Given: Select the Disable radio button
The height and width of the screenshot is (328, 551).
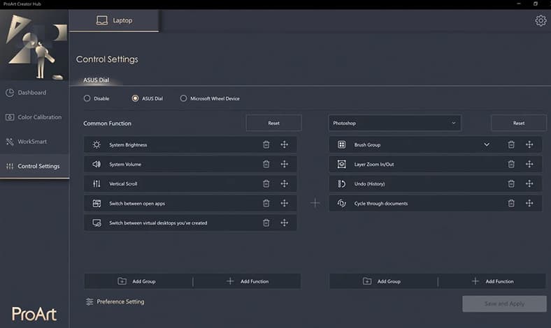Looking at the screenshot, I should coord(87,98).
